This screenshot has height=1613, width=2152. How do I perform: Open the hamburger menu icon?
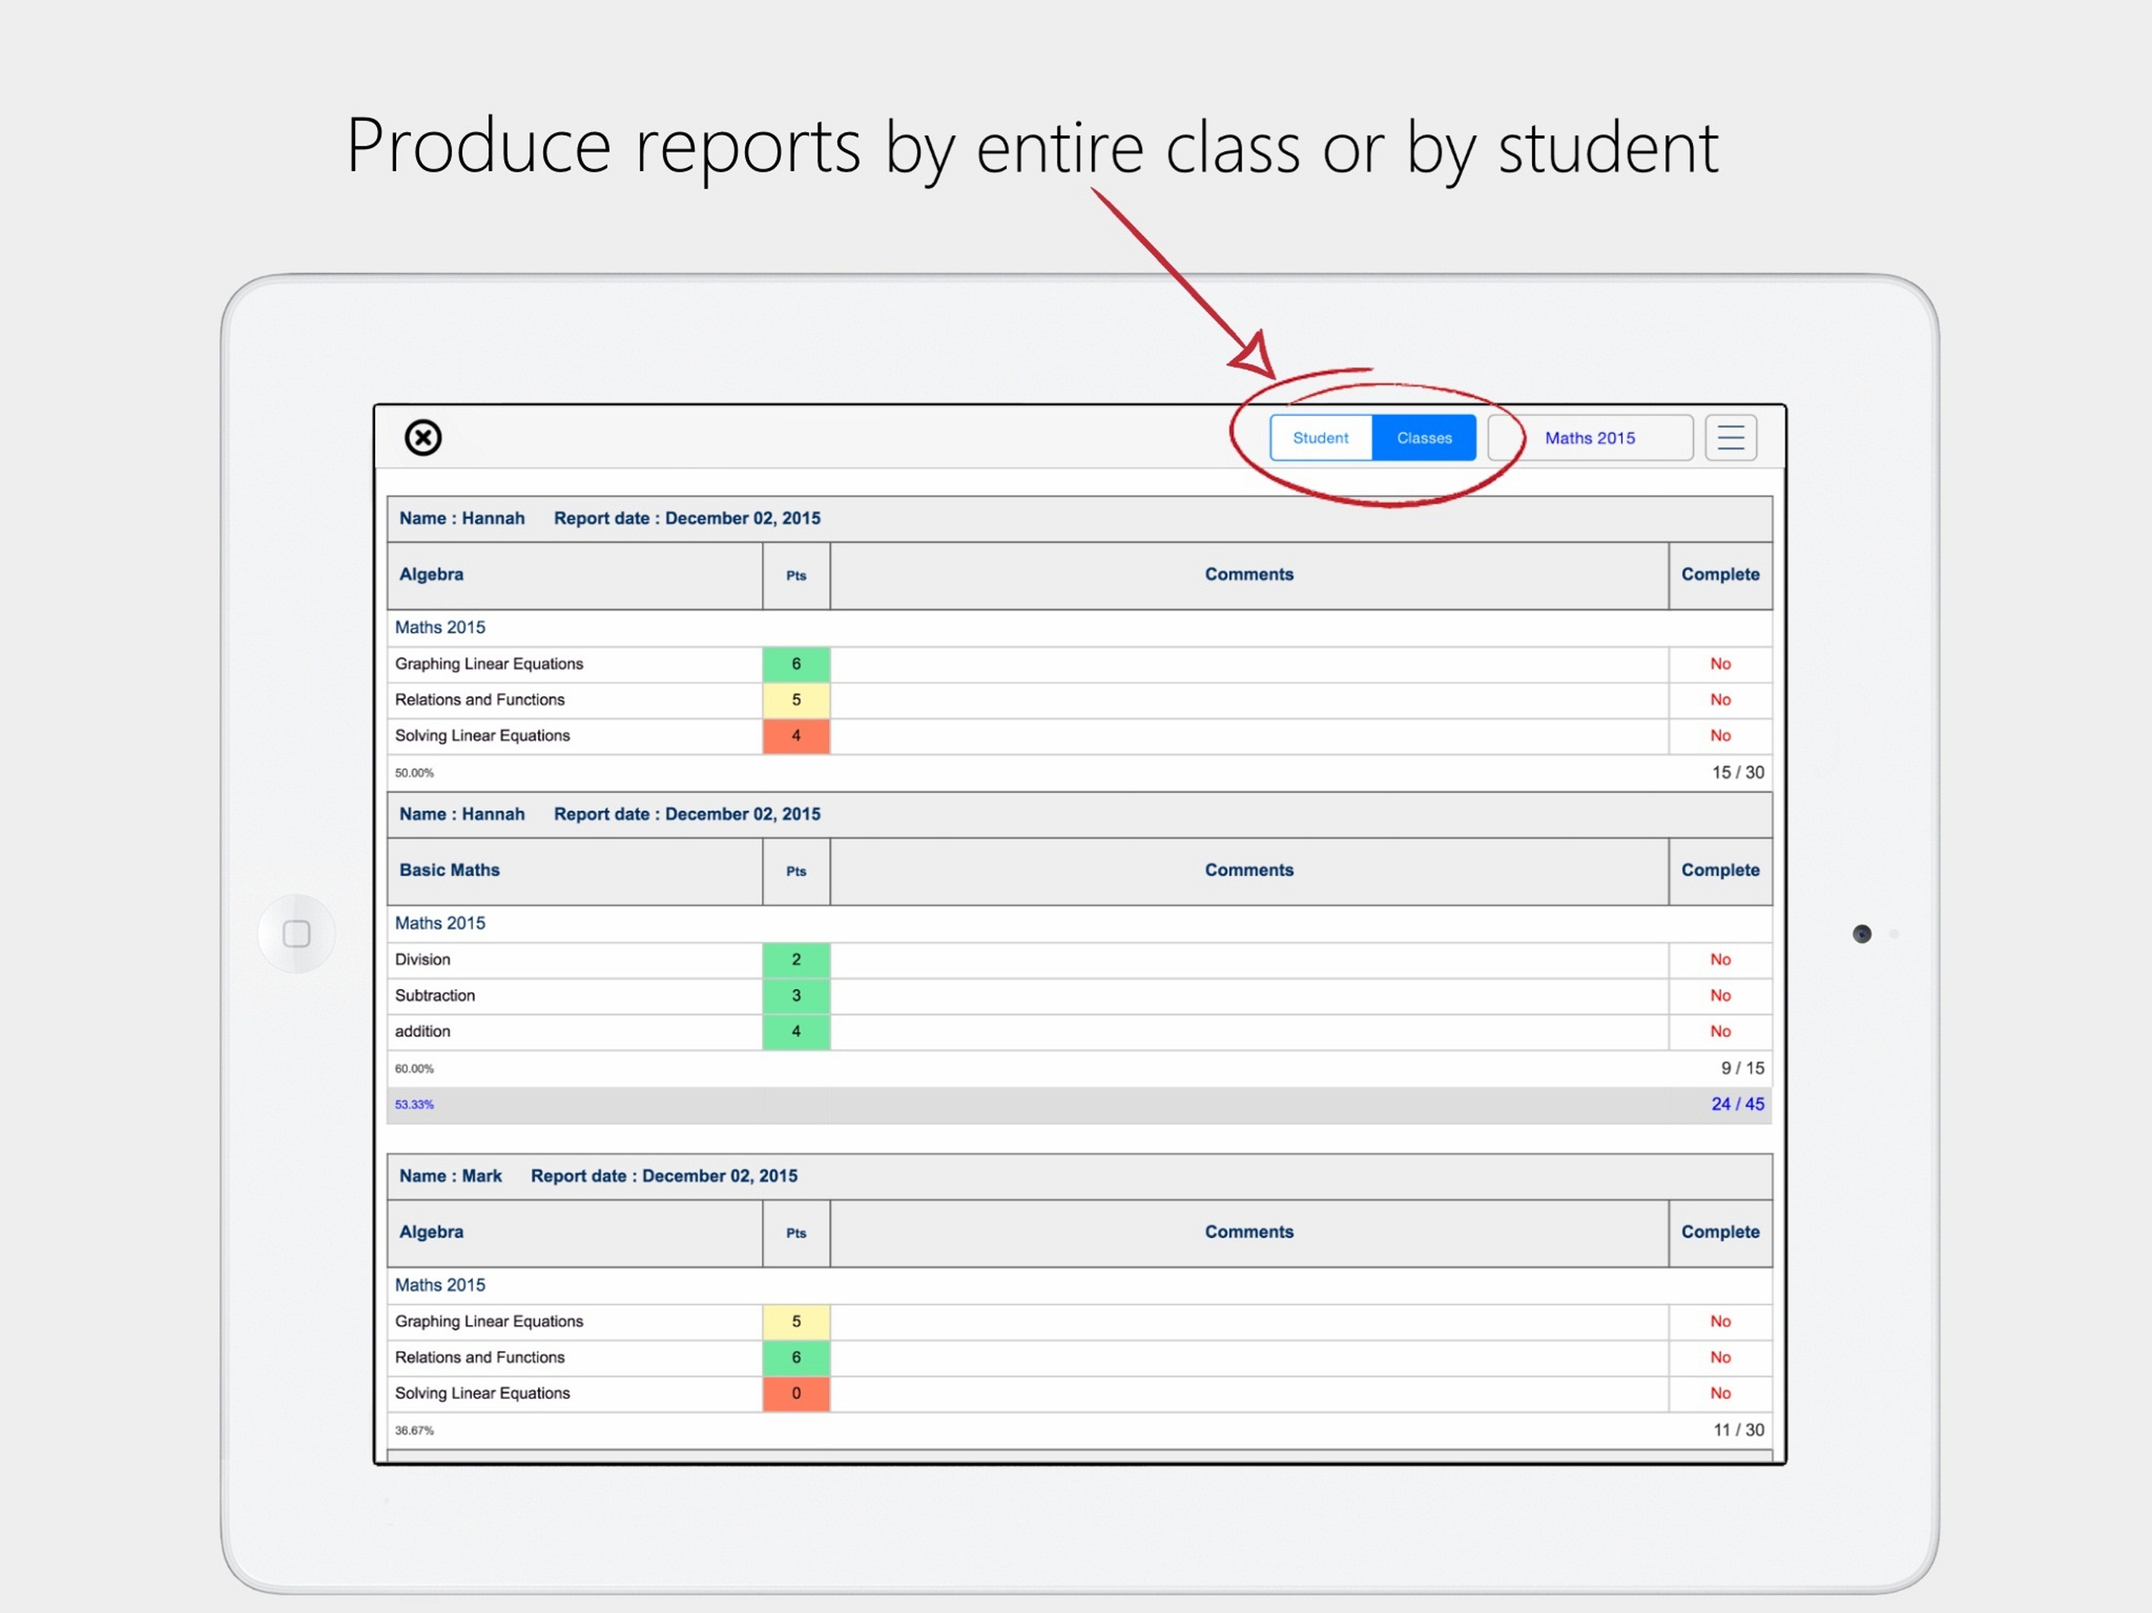pyautogui.click(x=1730, y=438)
